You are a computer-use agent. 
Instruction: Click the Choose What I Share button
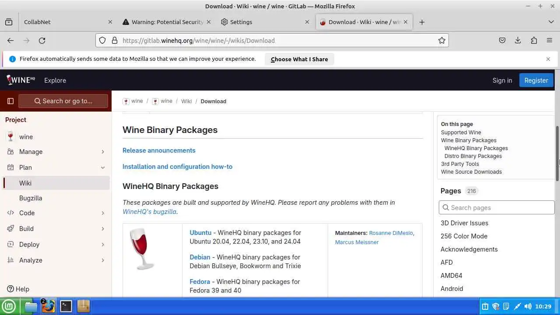pyautogui.click(x=299, y=59)
